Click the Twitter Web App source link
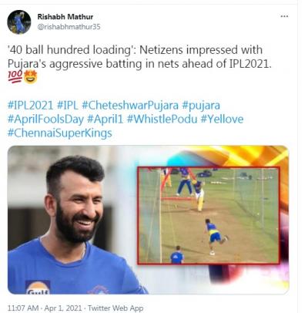Screen dimensions: 308x313 (115, 308)
